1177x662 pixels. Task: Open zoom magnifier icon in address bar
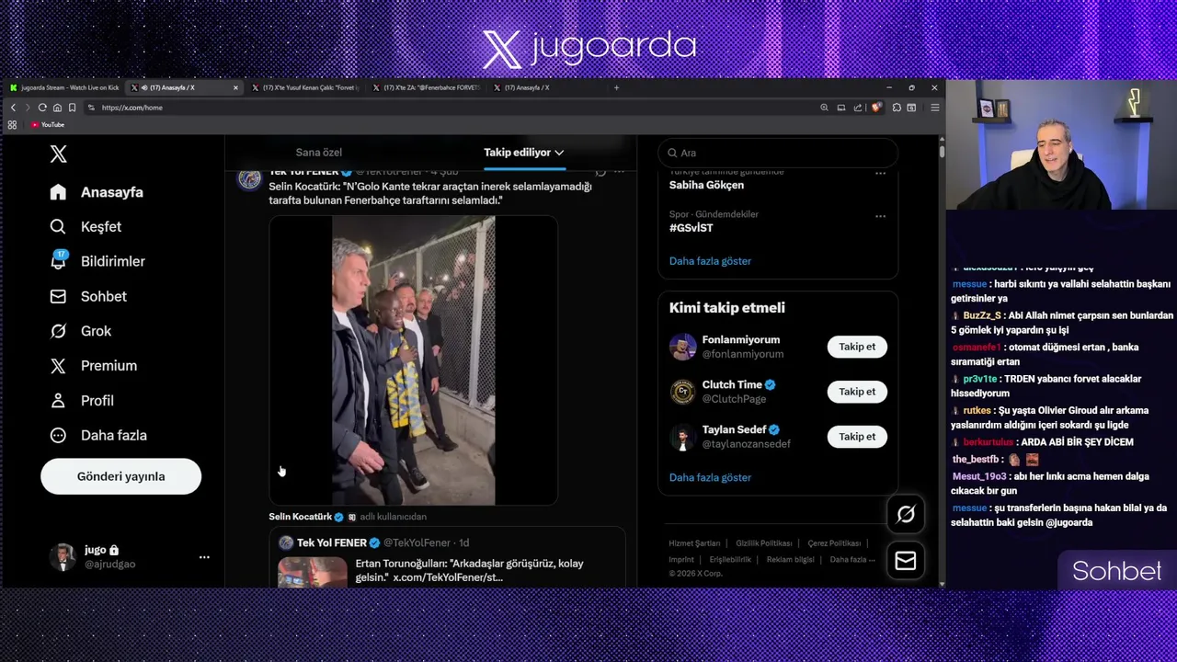824,108
